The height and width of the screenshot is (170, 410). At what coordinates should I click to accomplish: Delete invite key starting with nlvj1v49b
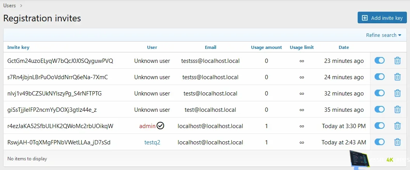point(397,94)
